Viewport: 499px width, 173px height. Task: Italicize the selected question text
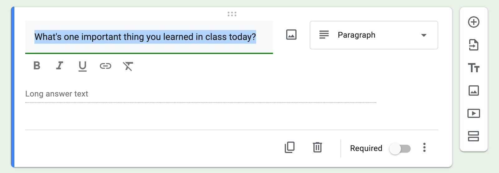[59, 66]
